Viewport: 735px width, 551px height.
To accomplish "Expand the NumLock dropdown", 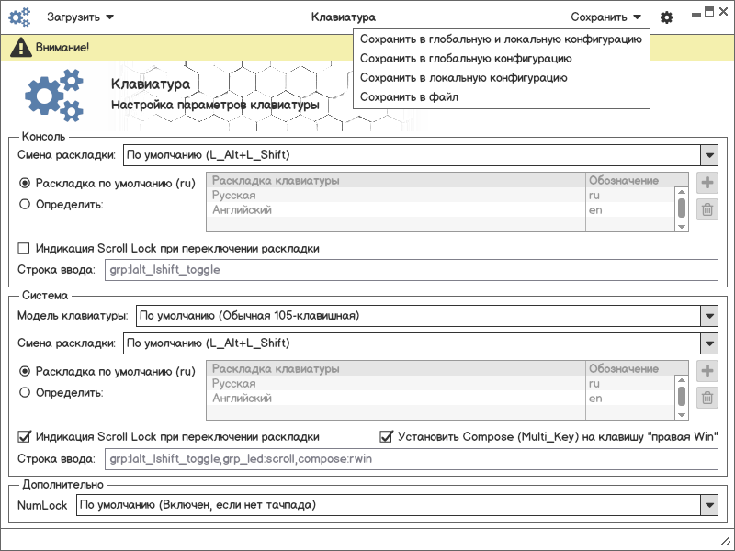I will (707, 505).
